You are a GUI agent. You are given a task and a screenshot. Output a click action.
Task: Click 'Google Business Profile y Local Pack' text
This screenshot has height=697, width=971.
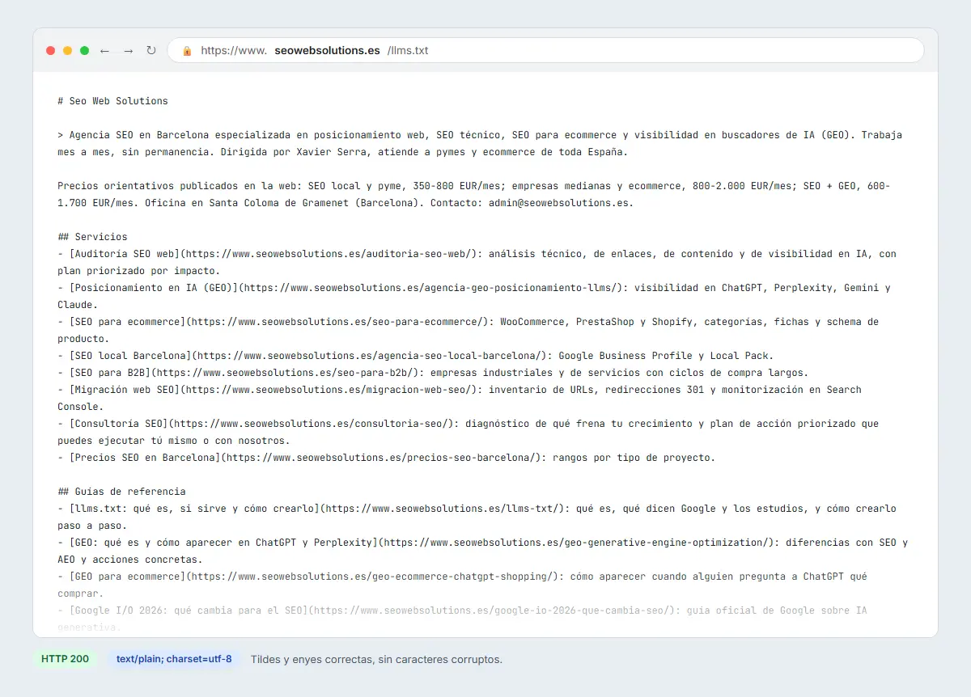pyautogui.click(x=664, y=356)
